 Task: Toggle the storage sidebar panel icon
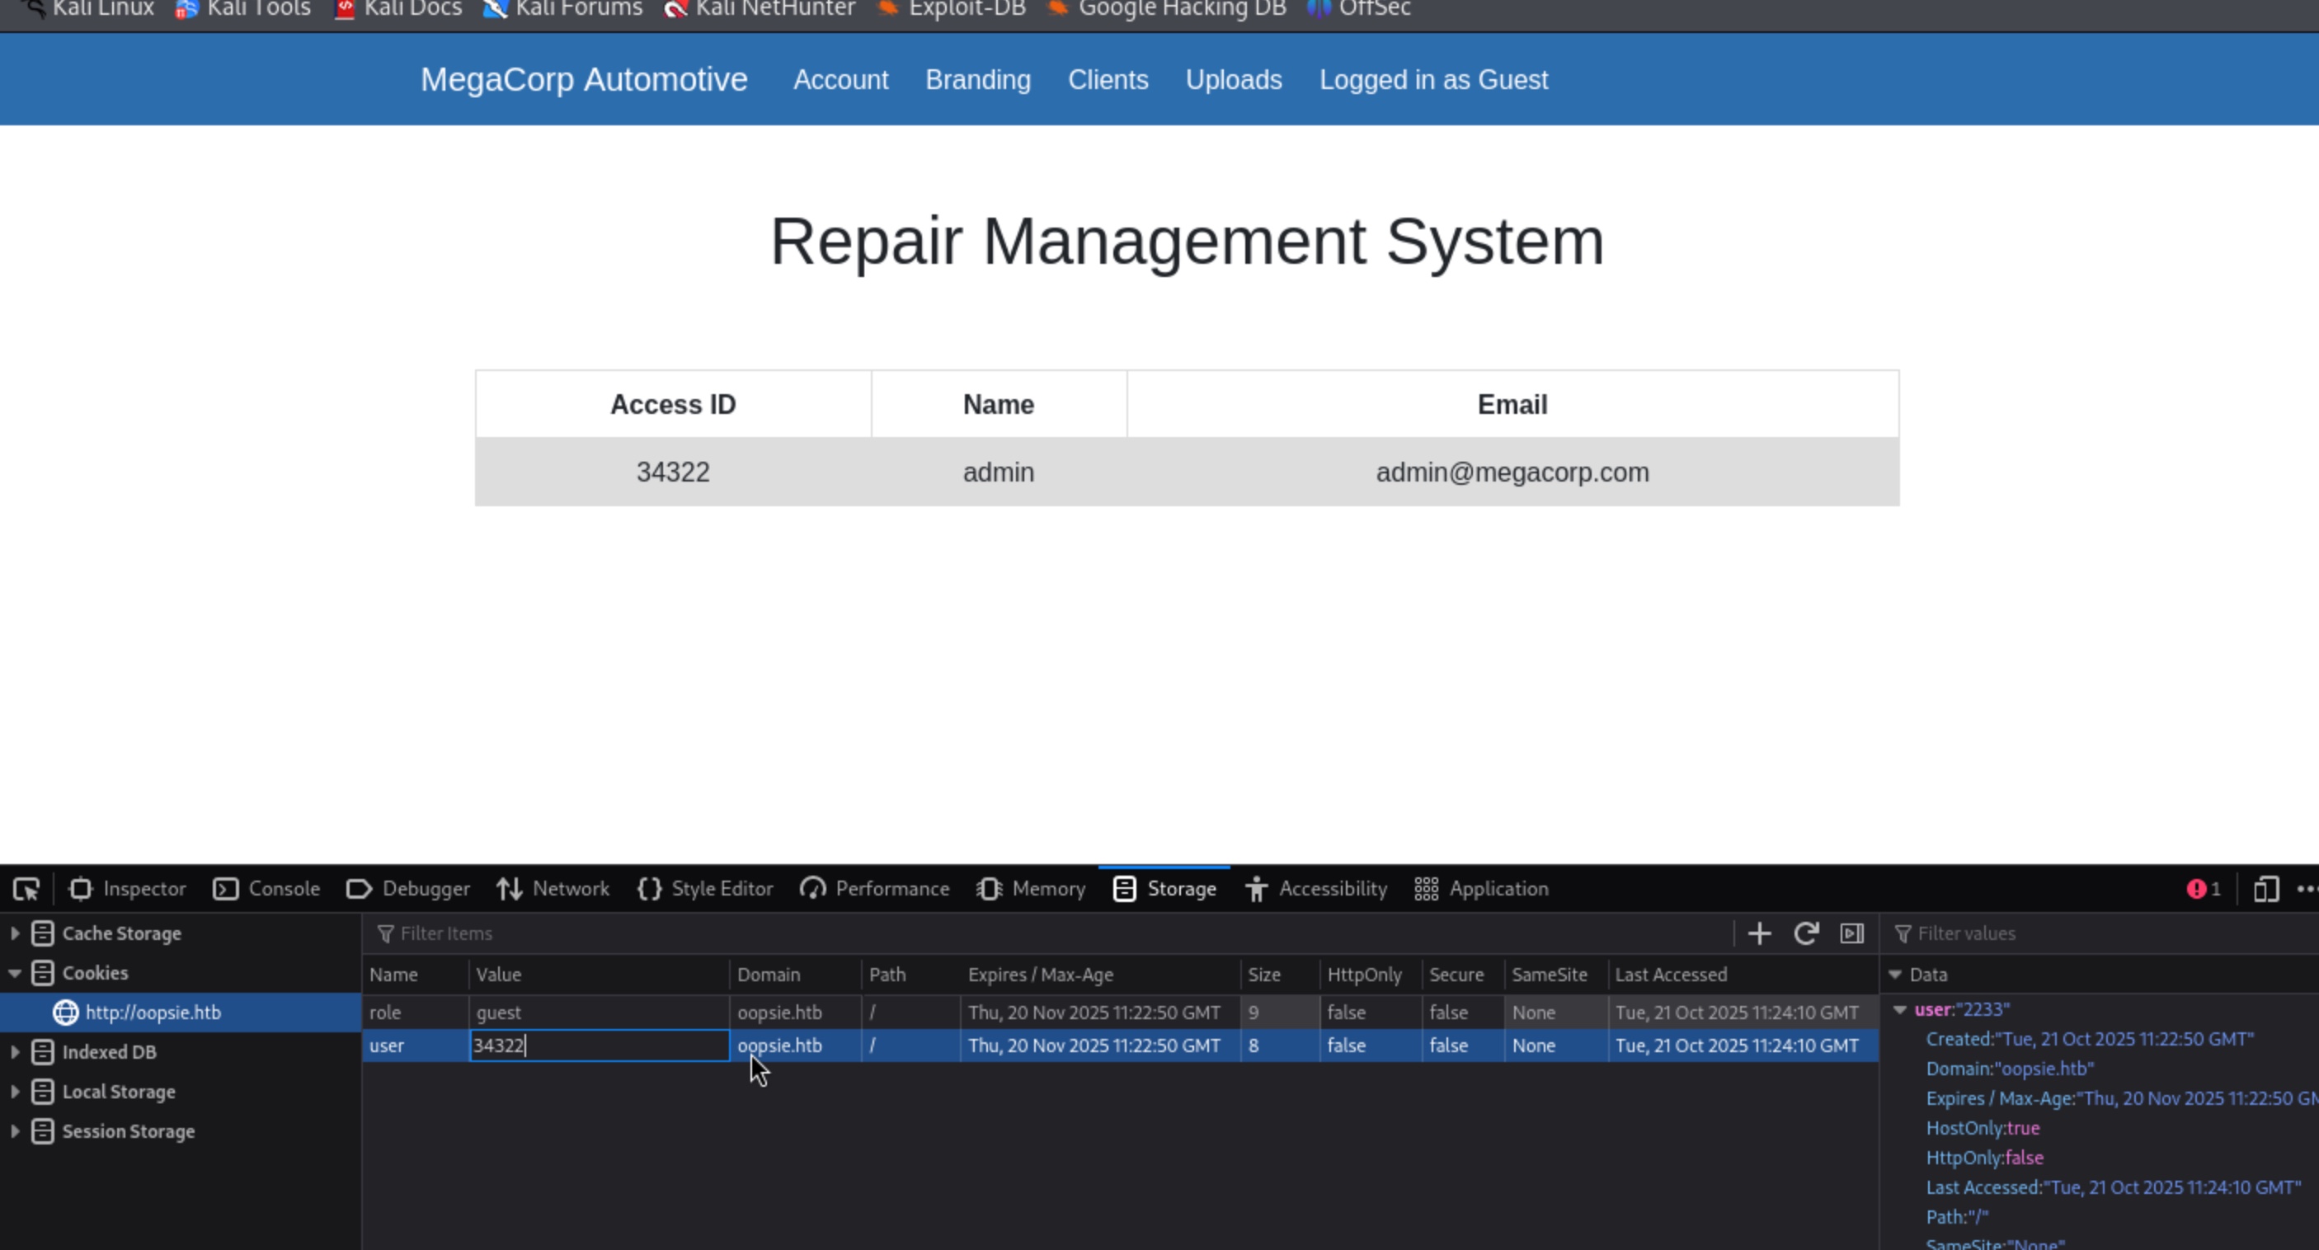1851,933
